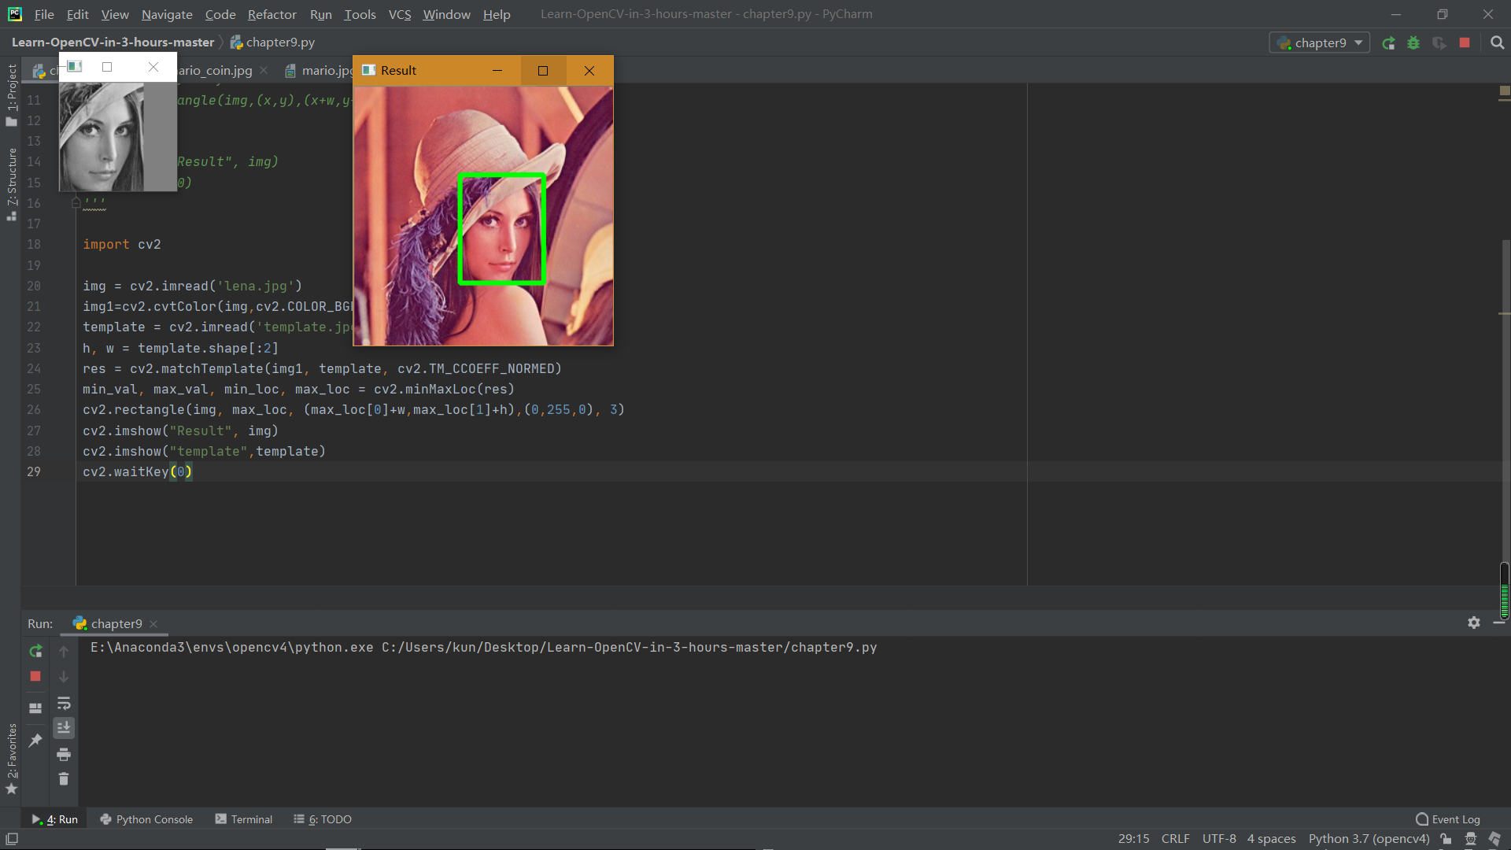The width and height of the screenshot is (1511, 850).
Task: Toggle pin tab in the Run panel
Action: tap(35, 741)
